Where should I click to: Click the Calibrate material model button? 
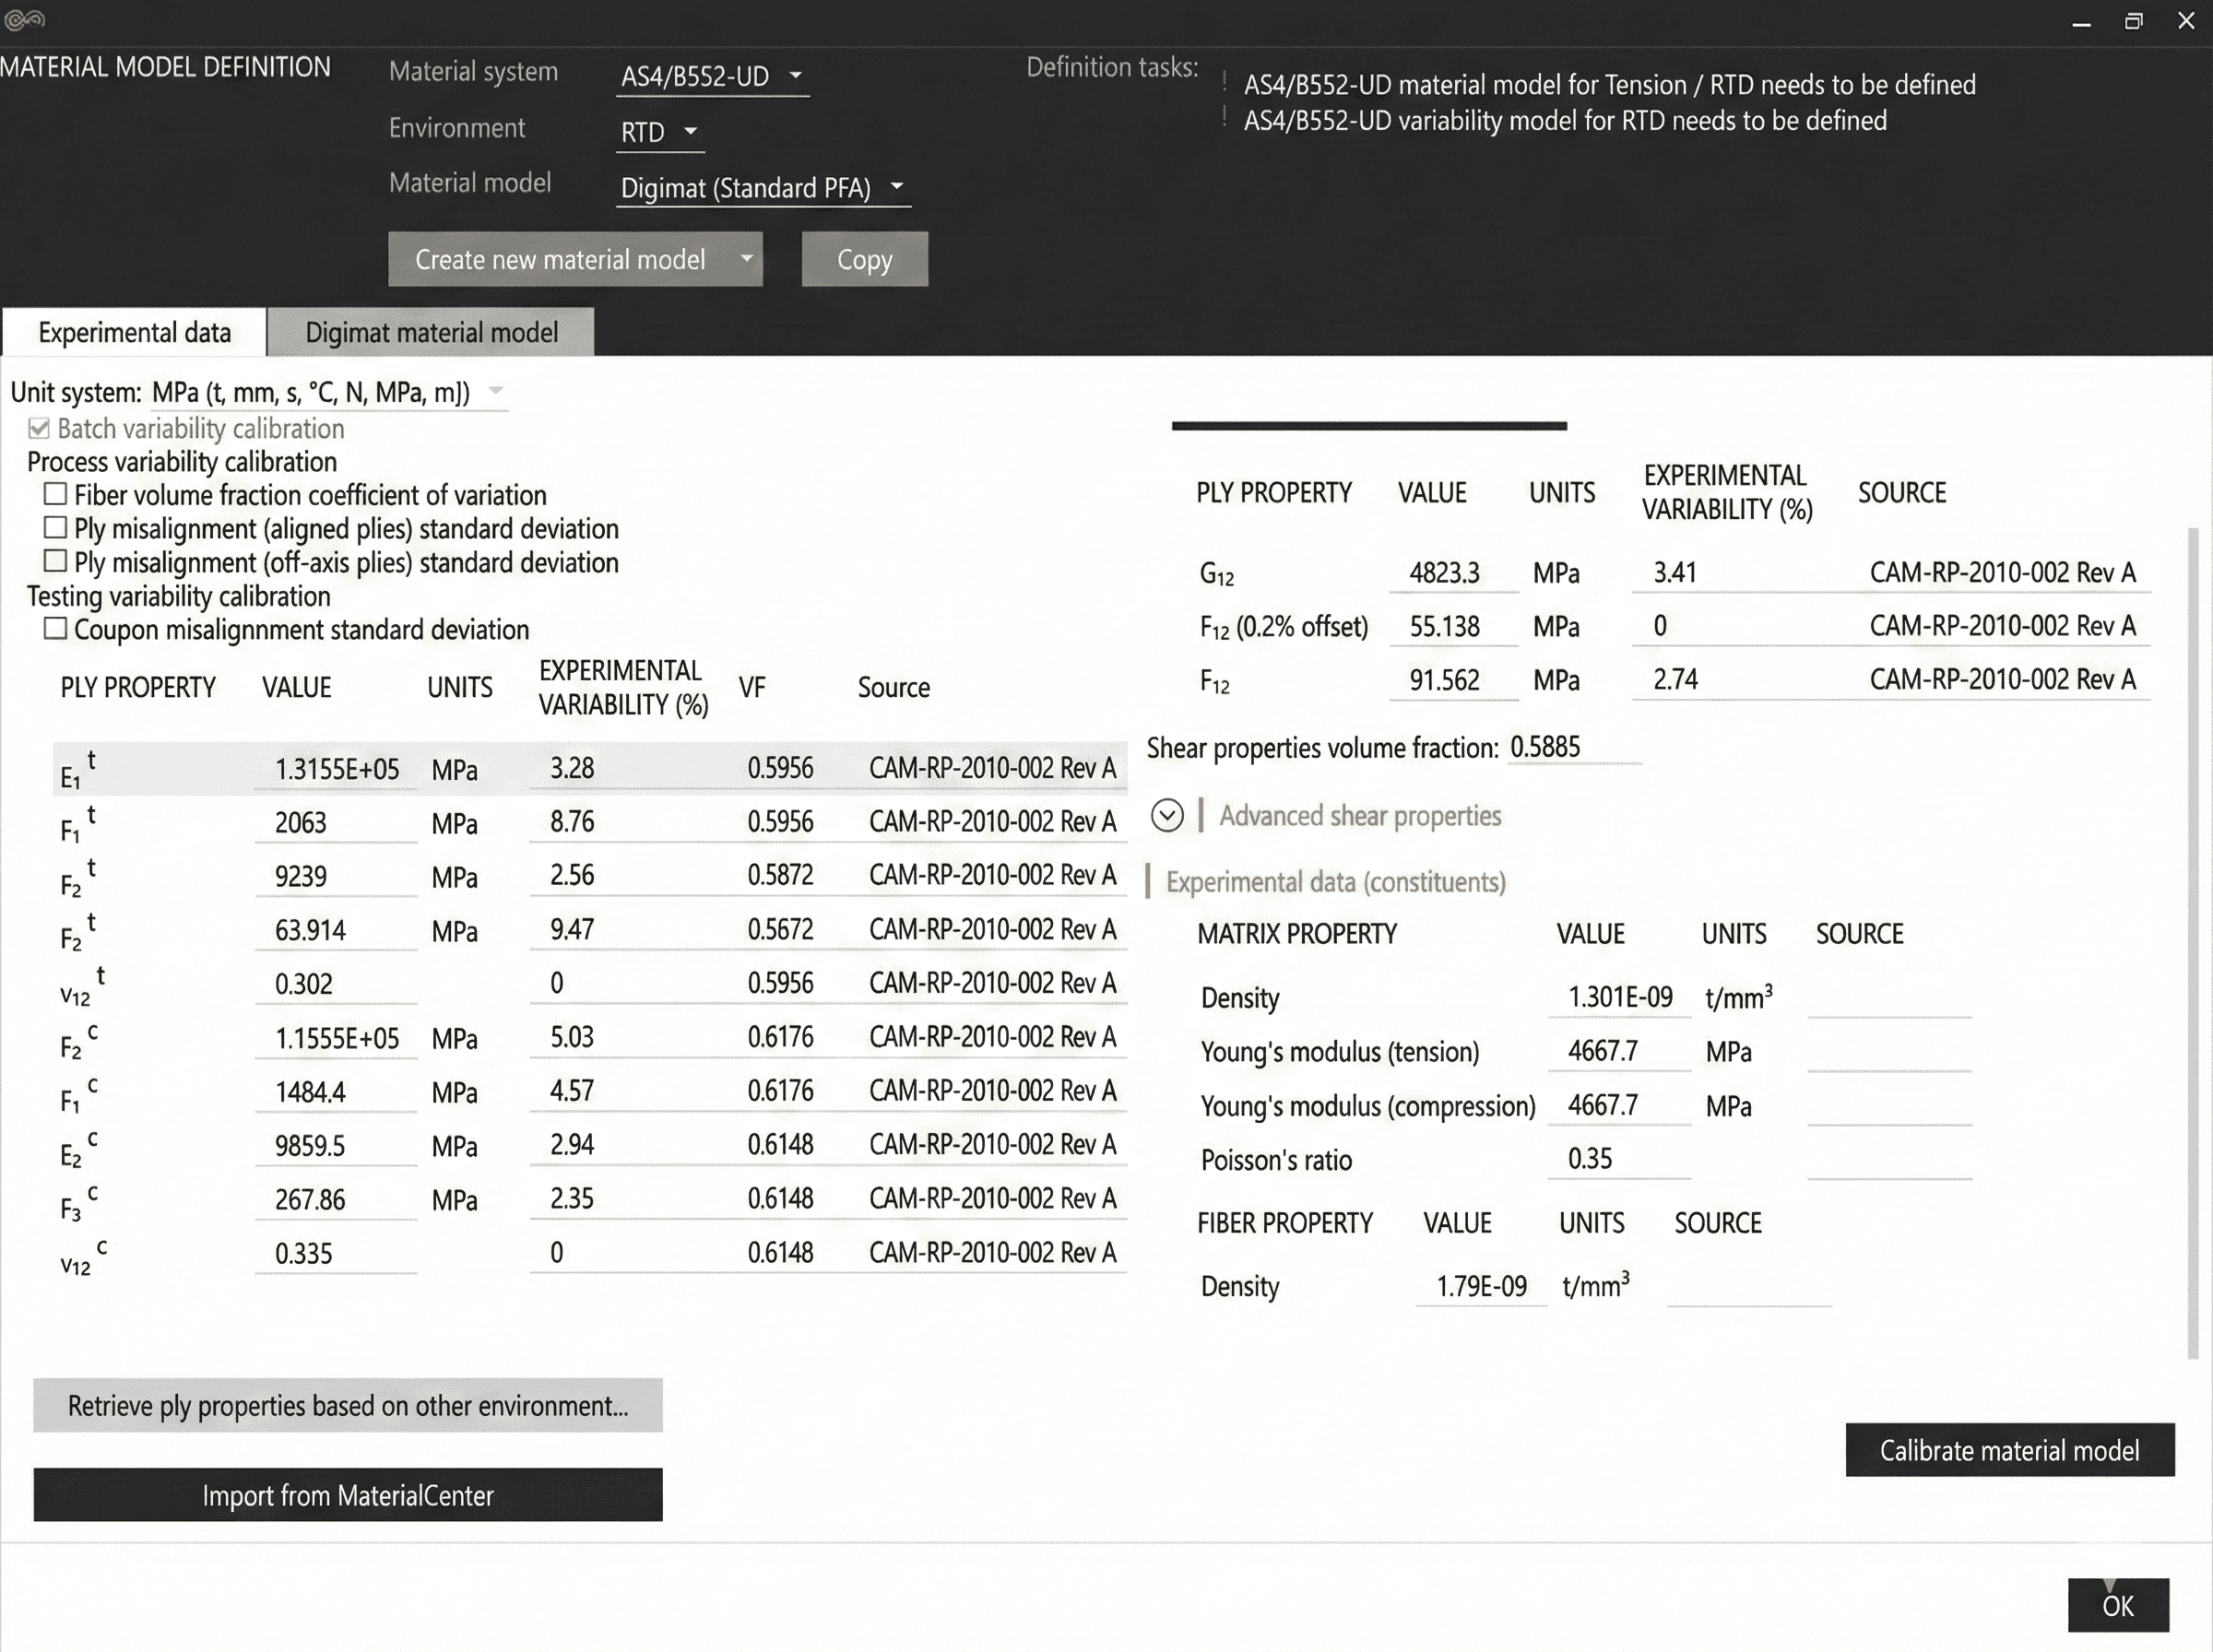(x=2009, y=1450)
